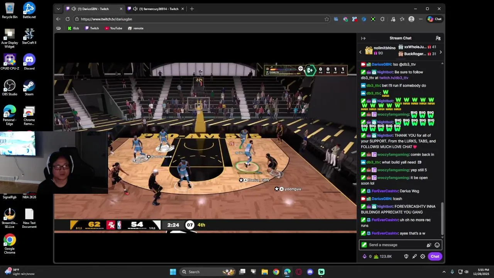This screenshot has width=494, height=278.
Task: Select the Battle.net desktop icon
Action: tap(29, 10)
